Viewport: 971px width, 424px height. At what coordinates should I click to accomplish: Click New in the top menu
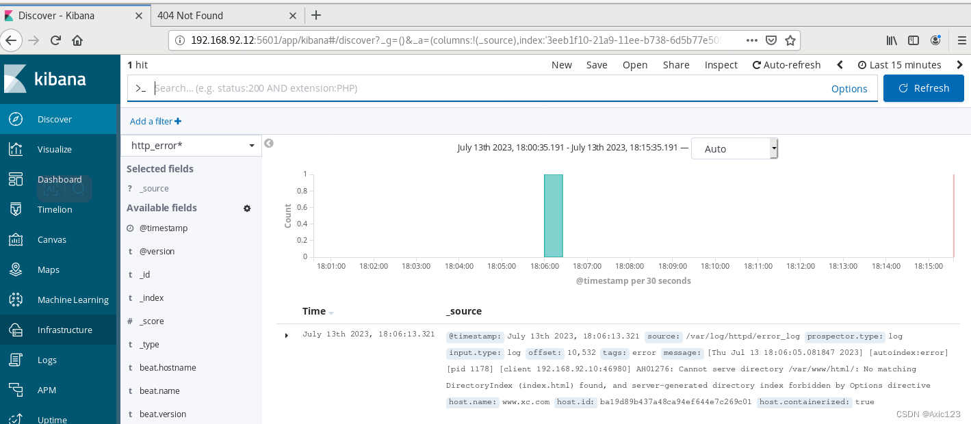pyautogui.click(x=562, y=65)
